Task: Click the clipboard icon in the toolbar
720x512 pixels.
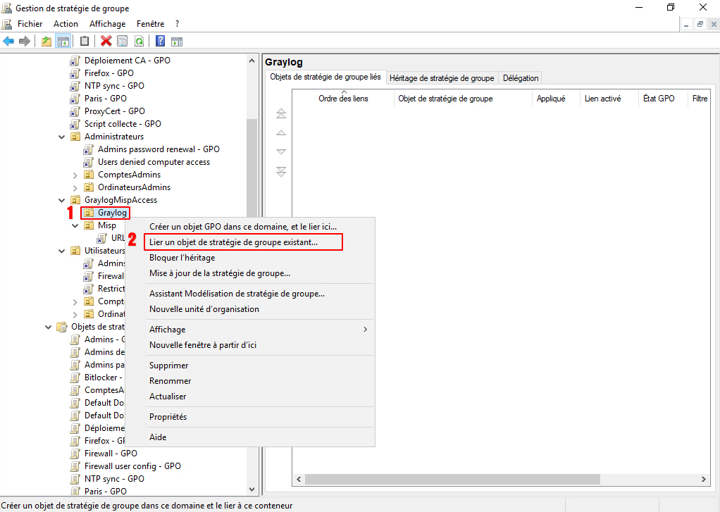Action: click(x=85, y=42)
